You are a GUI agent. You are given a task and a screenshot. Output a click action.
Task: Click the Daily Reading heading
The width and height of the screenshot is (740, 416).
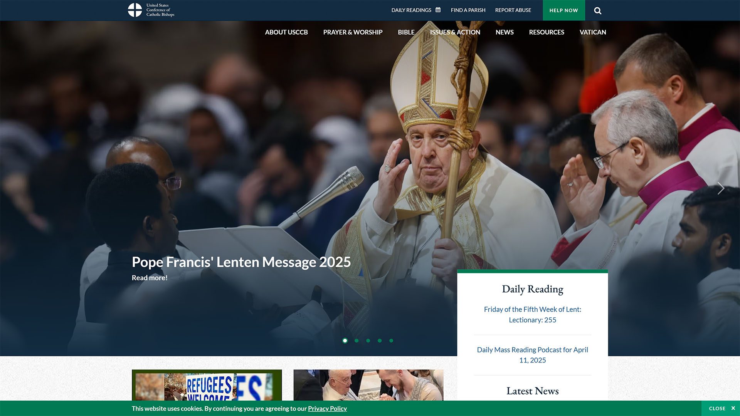pyautogui.click(x=532, y=289)
